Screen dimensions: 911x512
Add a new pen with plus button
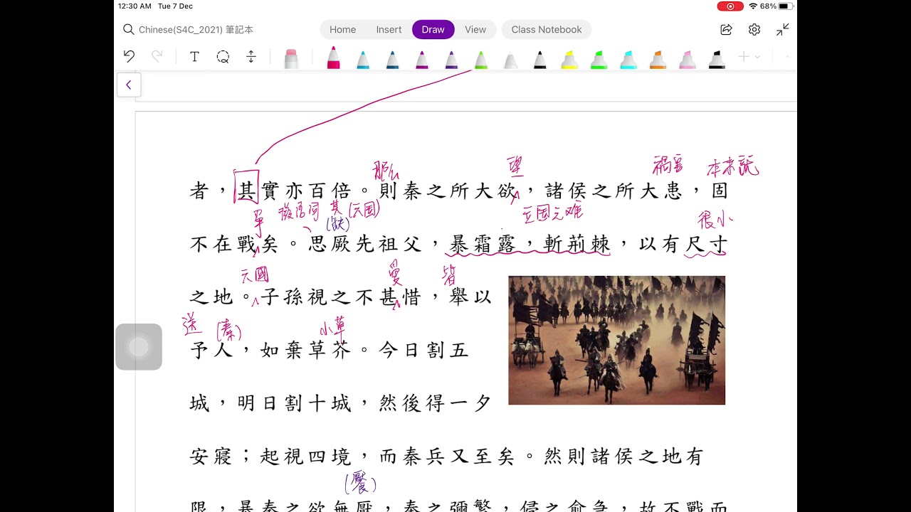pos(743,57)
